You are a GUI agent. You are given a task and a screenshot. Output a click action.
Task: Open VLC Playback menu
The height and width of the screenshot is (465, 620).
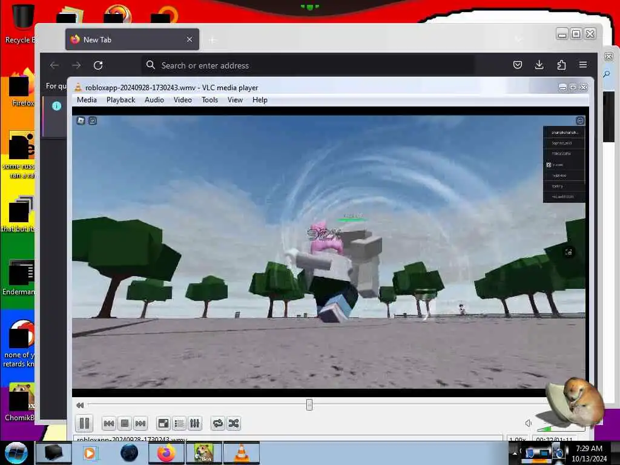pyautogui.click(x=120, y=100)
